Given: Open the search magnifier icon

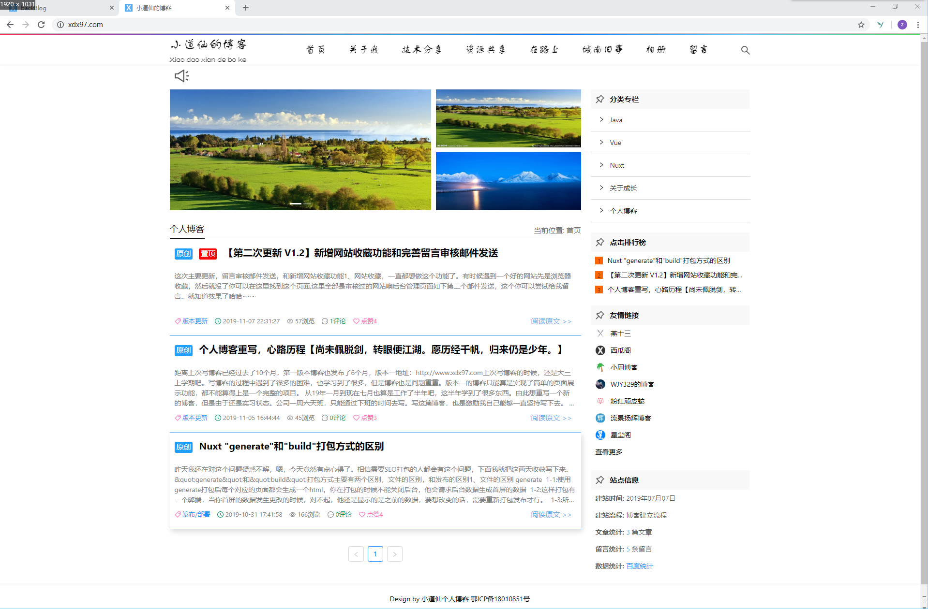Looking at the screenshot, I should pos(745,50).
